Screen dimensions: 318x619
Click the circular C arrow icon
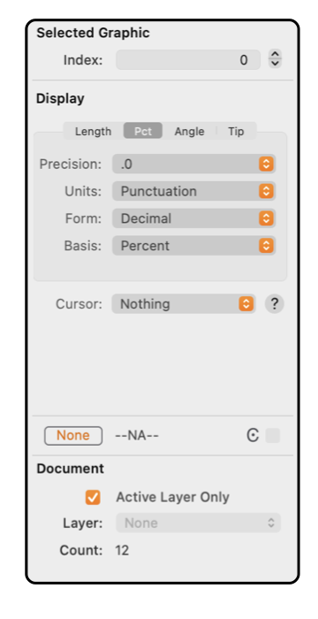pyautogui.click(x=253, y=436)
